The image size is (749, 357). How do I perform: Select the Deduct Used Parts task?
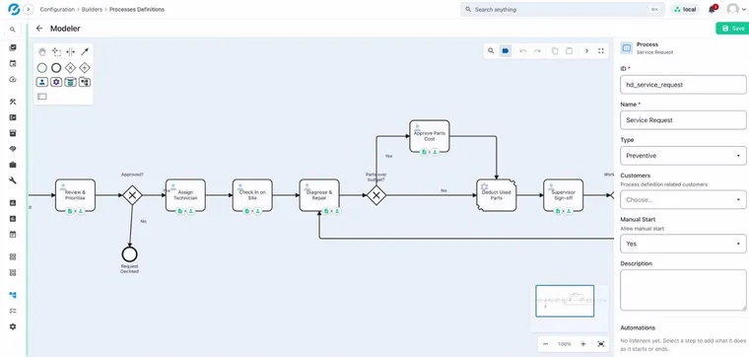coord(497,195)
